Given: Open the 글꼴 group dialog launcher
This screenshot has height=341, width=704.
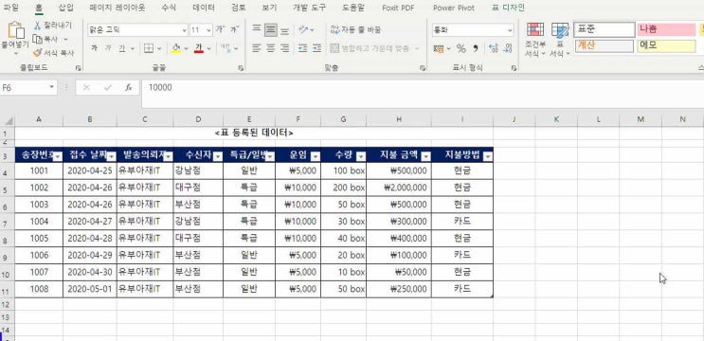Looking at the screenshot, I should pos(241,68).
